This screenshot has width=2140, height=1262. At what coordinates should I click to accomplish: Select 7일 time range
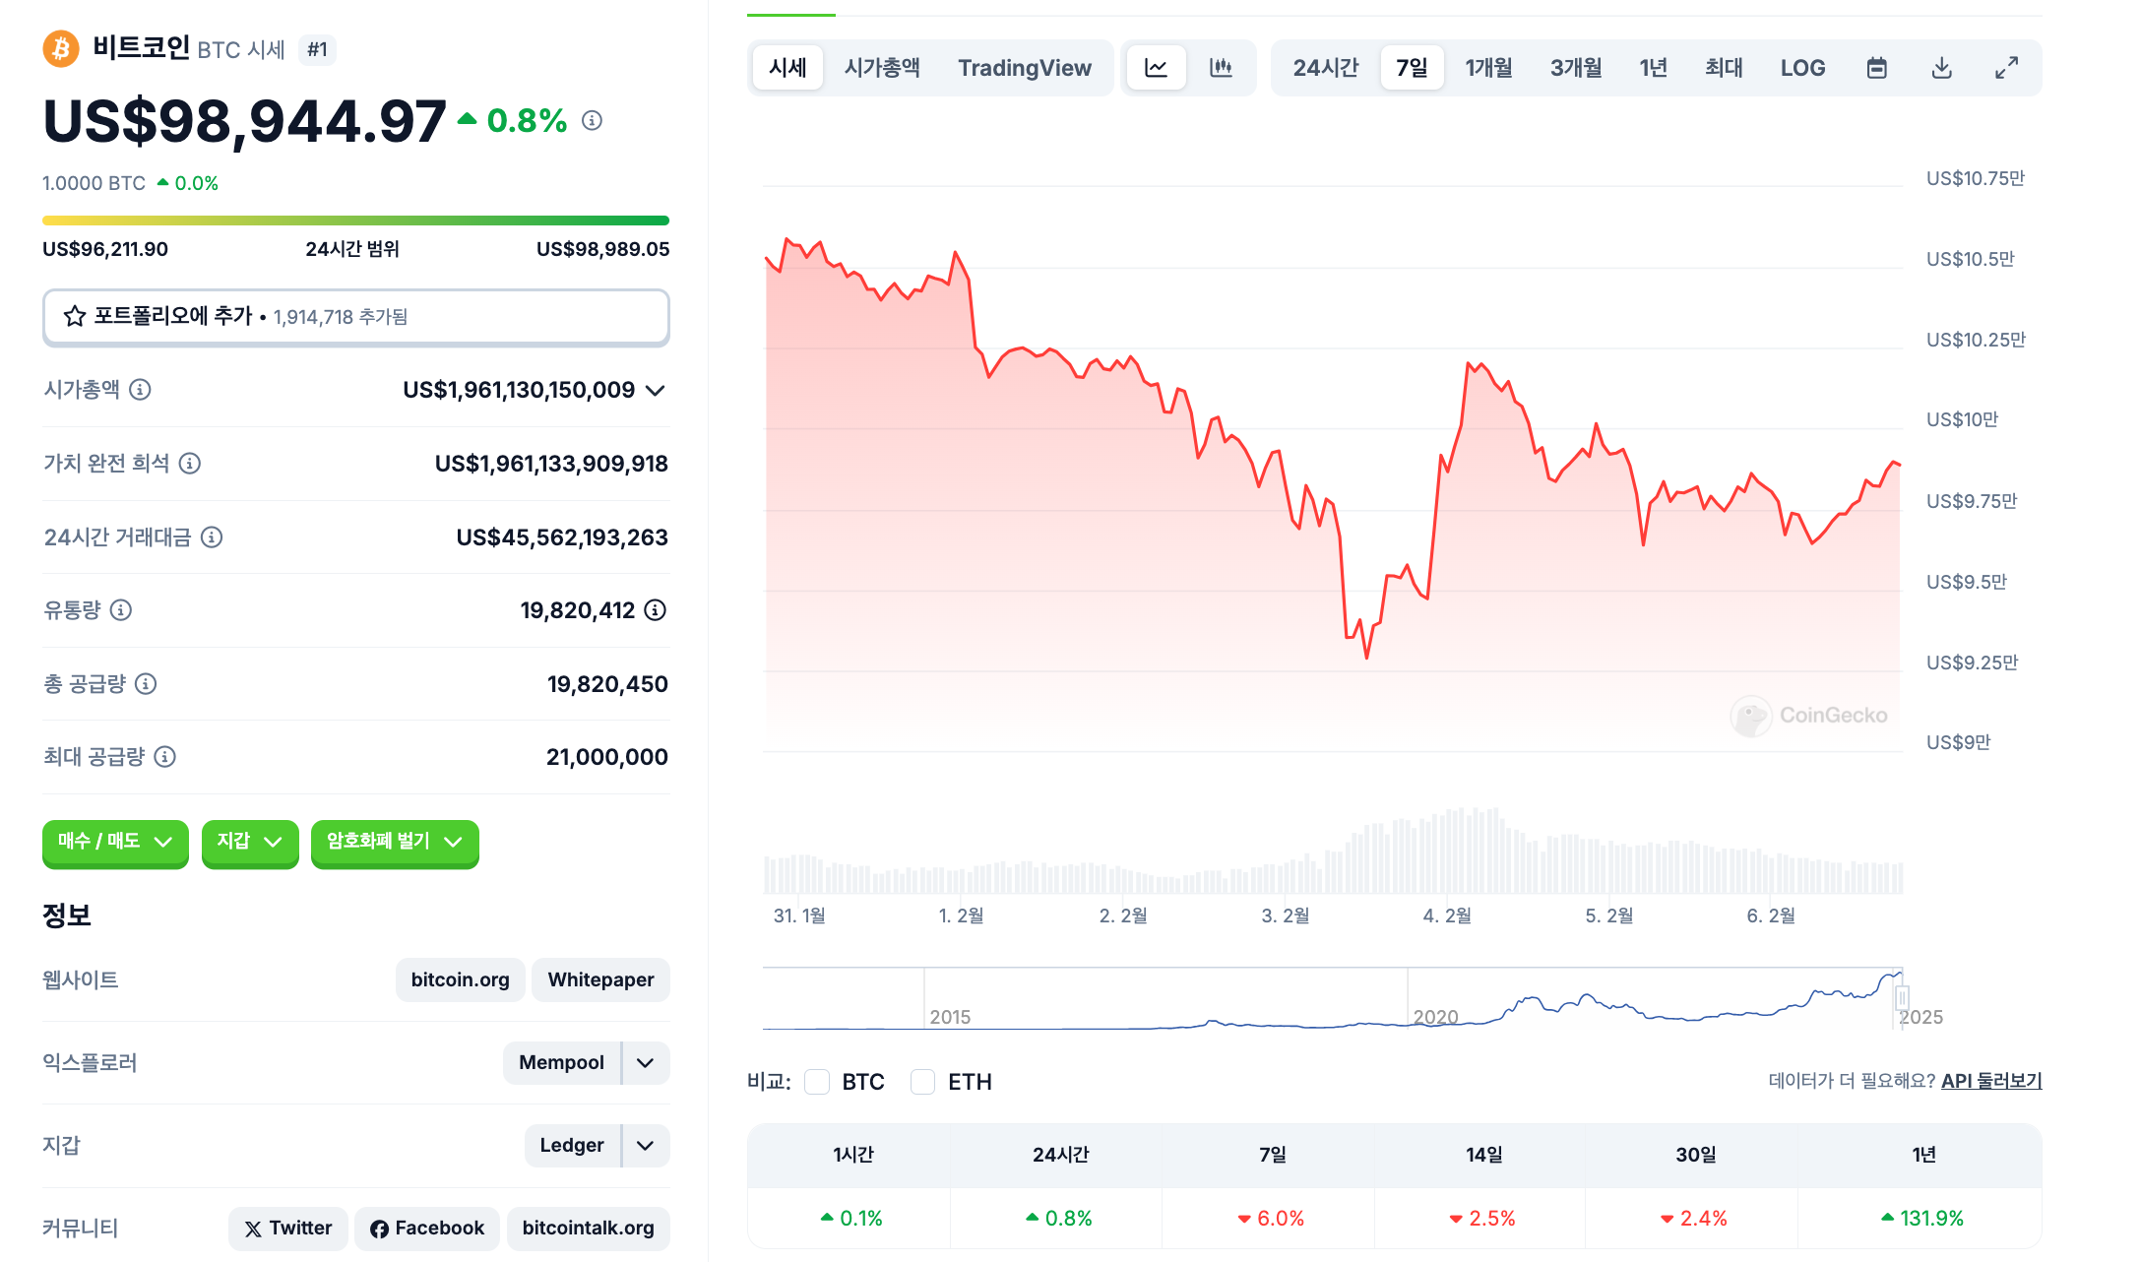coord(1412,68)
